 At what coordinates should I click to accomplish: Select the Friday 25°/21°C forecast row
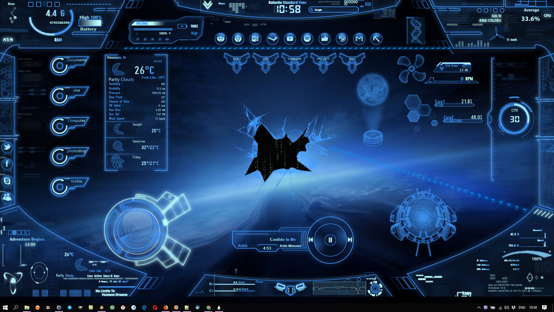pyautogui.click(x=137, y=162)
